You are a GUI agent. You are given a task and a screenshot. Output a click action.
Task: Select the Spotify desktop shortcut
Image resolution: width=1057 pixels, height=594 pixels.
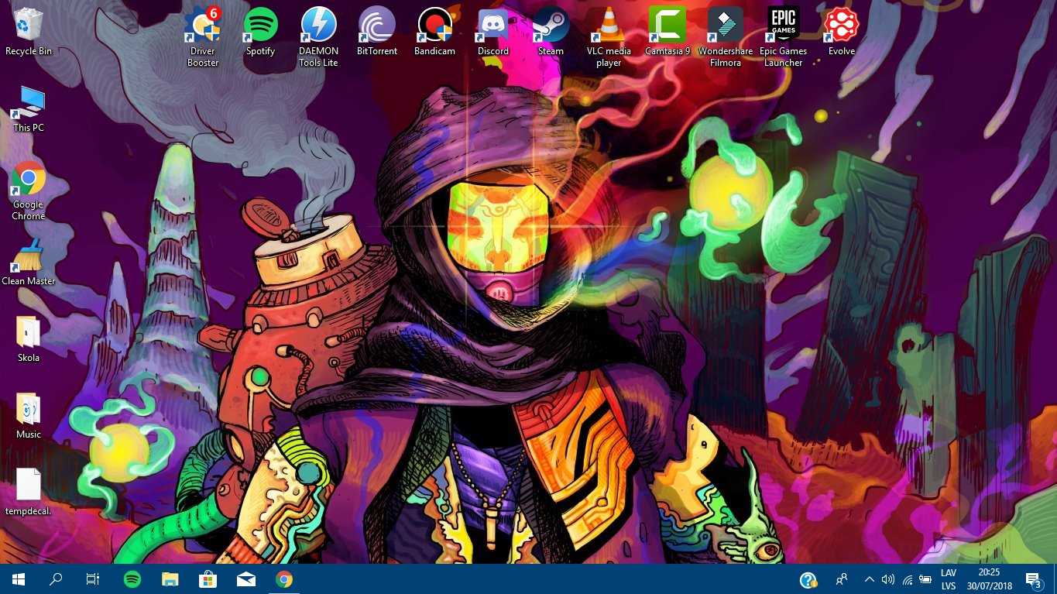pyautogui.click(x=260, y=32)
